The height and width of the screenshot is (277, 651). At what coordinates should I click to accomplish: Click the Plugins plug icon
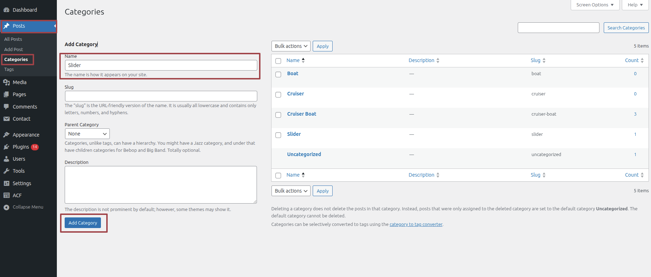pyautogui.click(x=6, y=147)
